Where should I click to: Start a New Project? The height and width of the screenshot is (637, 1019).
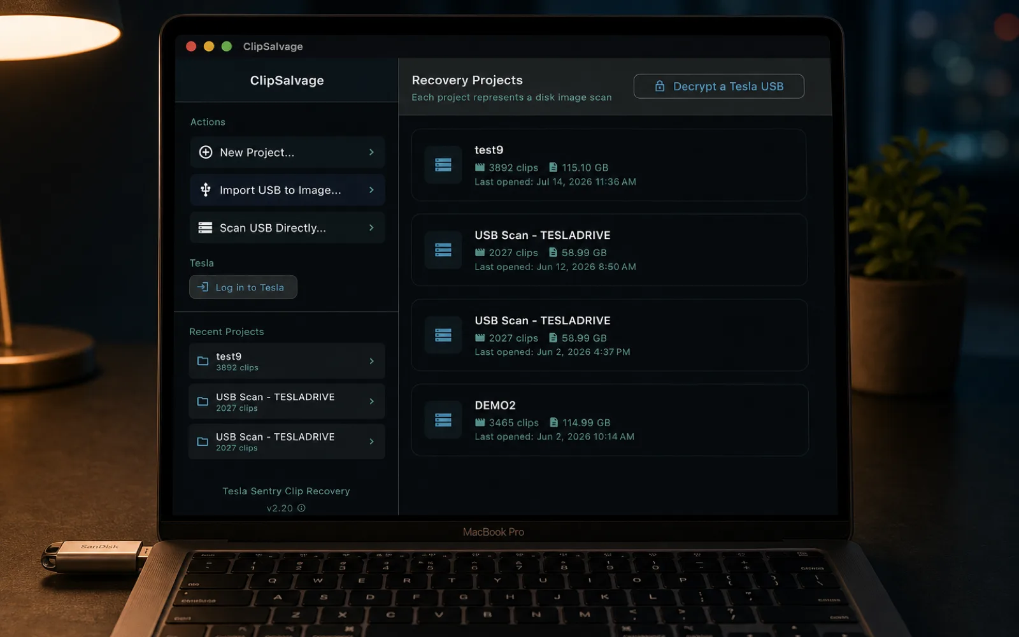point(287,152)
